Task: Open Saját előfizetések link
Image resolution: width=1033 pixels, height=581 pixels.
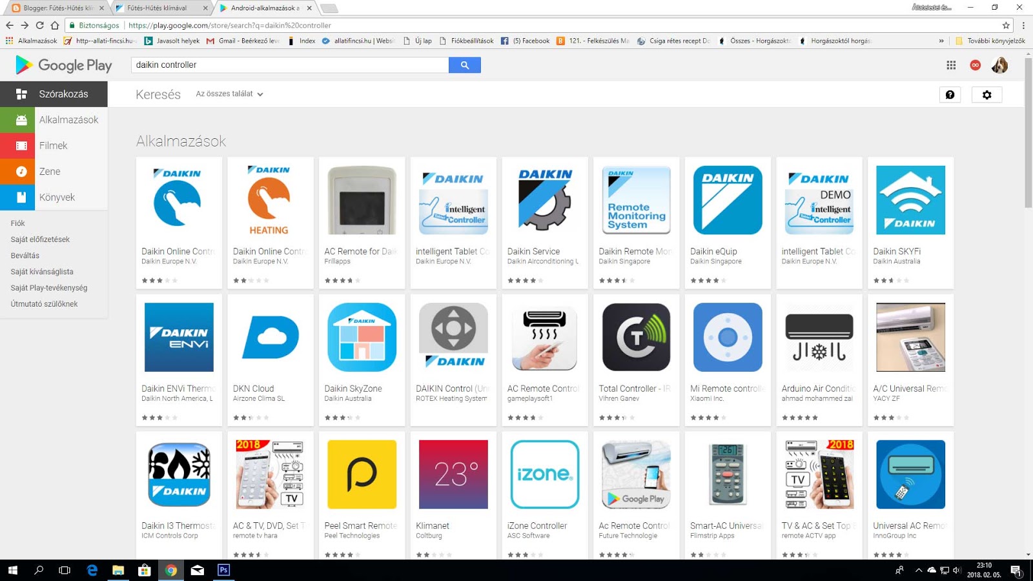Action: click(x=40, y=240)
